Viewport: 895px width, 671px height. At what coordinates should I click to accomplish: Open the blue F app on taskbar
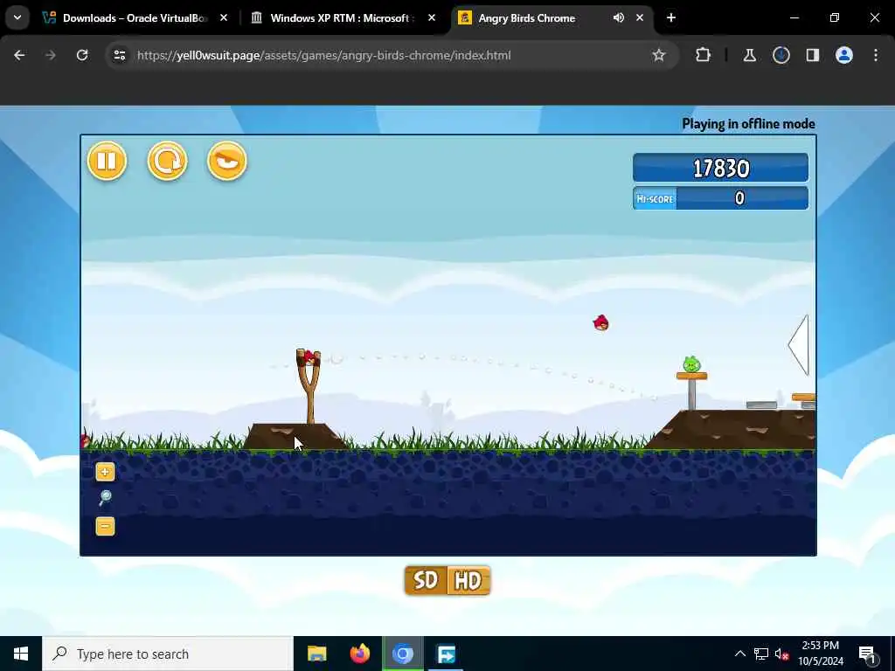click(x=446, y=654)
